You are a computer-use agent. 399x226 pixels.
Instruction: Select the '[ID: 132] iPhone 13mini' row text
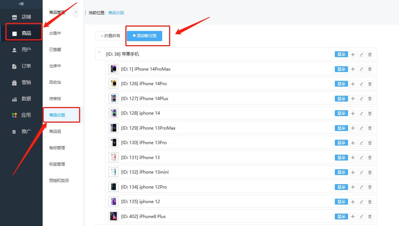point(145,172)
